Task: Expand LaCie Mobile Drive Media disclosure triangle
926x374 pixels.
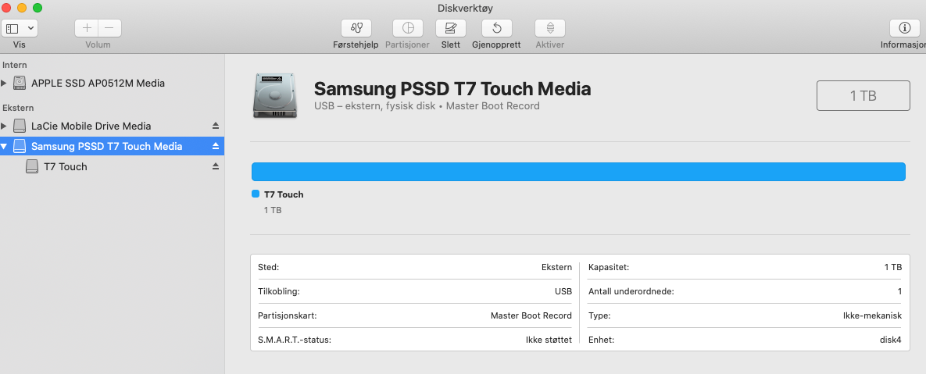Action: tap(5, 126)
